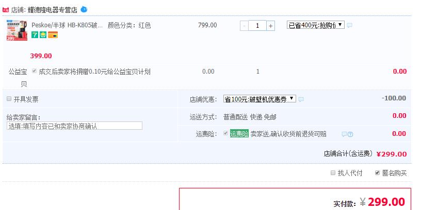Open the product thumbnail of Peskoe blender
This screenshot has width=421, height=210.
tap(17, 30)
